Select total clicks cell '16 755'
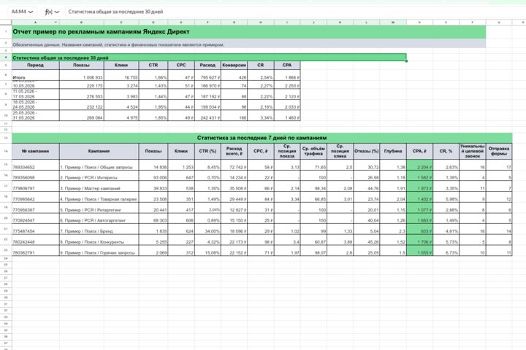Viewport: 526px width, 350px height. [x=121, y=75]
